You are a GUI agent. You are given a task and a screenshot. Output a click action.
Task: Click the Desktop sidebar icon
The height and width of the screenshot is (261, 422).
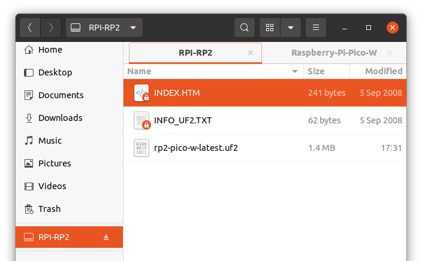point(29,72)
